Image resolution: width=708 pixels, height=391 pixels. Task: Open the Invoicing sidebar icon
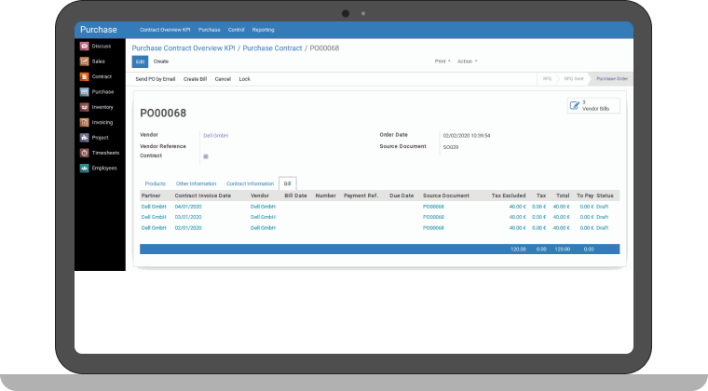click(85, 122)
